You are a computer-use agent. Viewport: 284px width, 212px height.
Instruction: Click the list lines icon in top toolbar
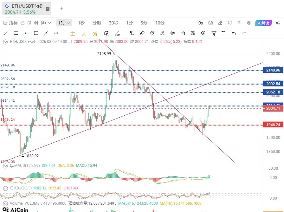(x=239, y=23)
